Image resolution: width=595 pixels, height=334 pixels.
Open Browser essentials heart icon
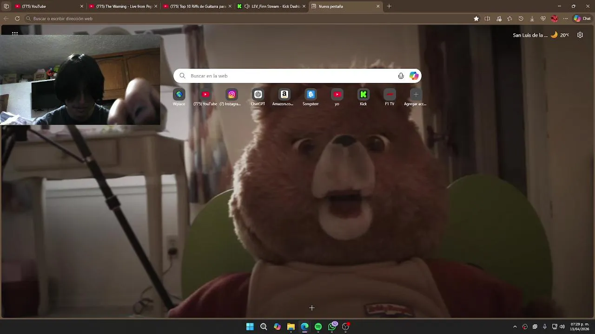543,19
